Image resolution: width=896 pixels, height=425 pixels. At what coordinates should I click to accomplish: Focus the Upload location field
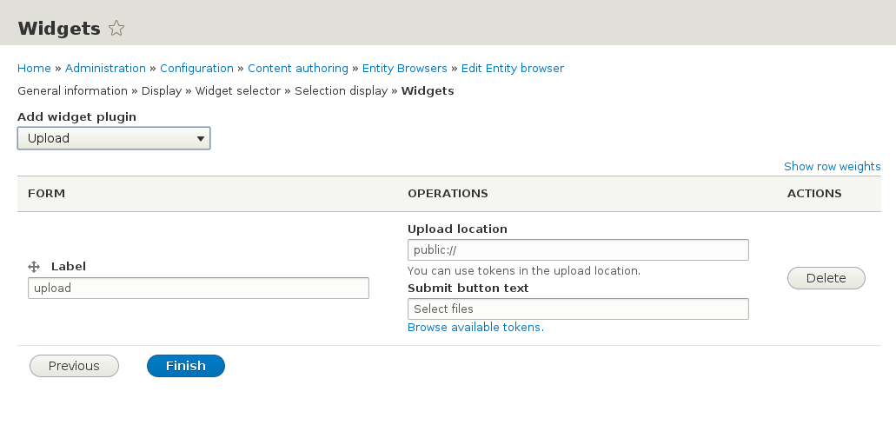tap(578, 250)
